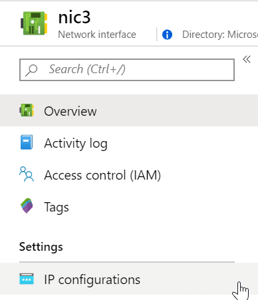This screenshot has width=258, height=300.
Task: Open Access control (IAM)
Action: pos(129,174)
